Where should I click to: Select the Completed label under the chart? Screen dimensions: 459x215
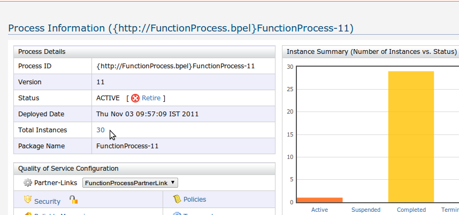coord(411,210)
